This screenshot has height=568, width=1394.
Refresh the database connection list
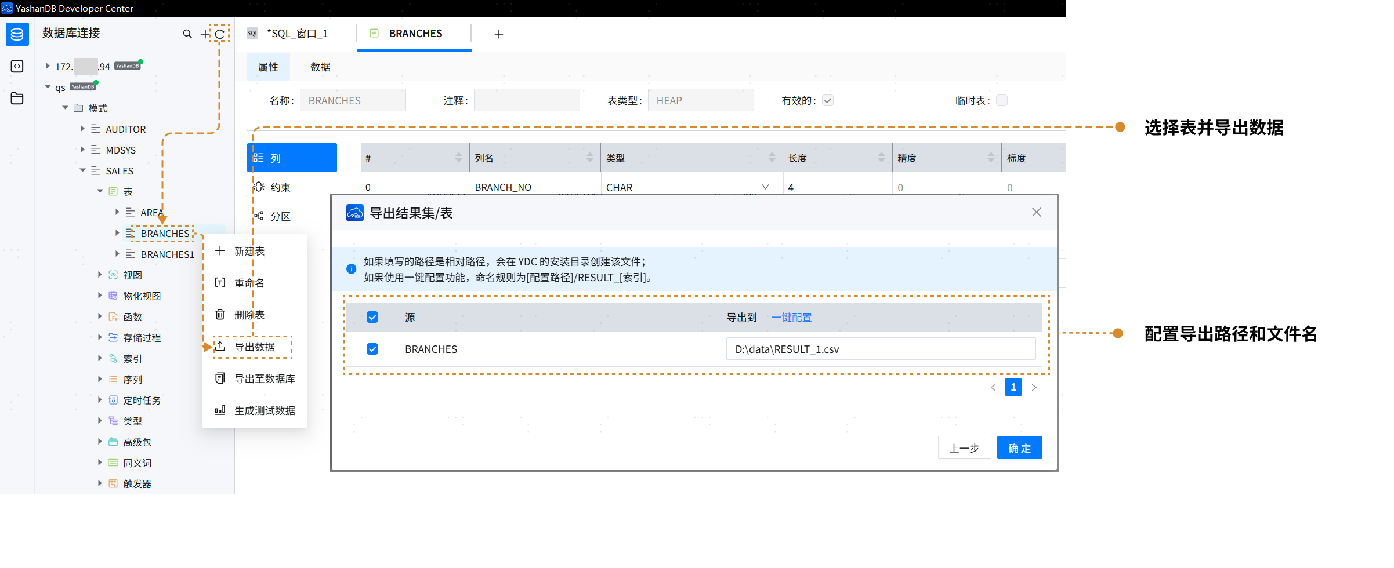click(x=220, y=34)
